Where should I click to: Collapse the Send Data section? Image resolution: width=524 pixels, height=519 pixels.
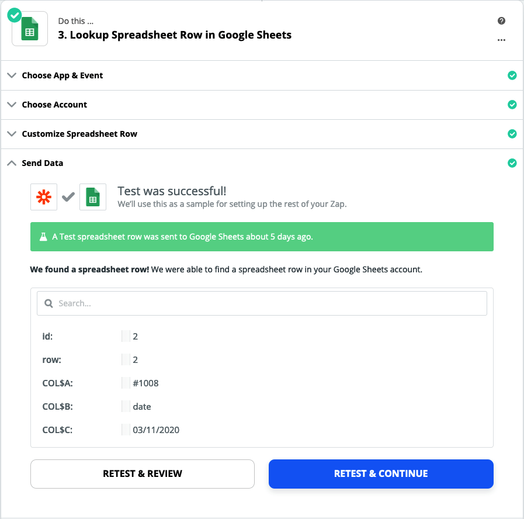(12, 163)
